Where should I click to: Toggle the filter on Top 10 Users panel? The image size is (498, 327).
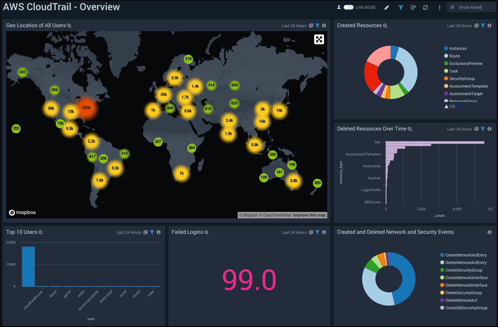[152, 232]
